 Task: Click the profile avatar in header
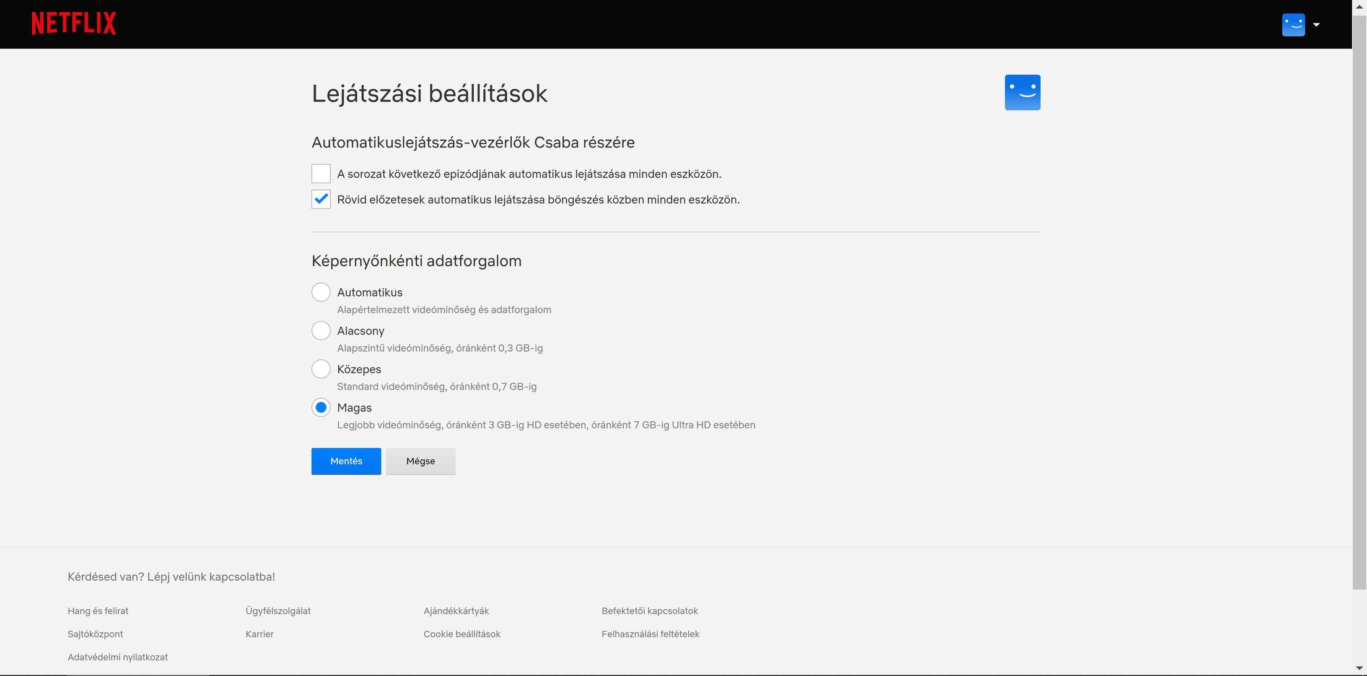1293,25
